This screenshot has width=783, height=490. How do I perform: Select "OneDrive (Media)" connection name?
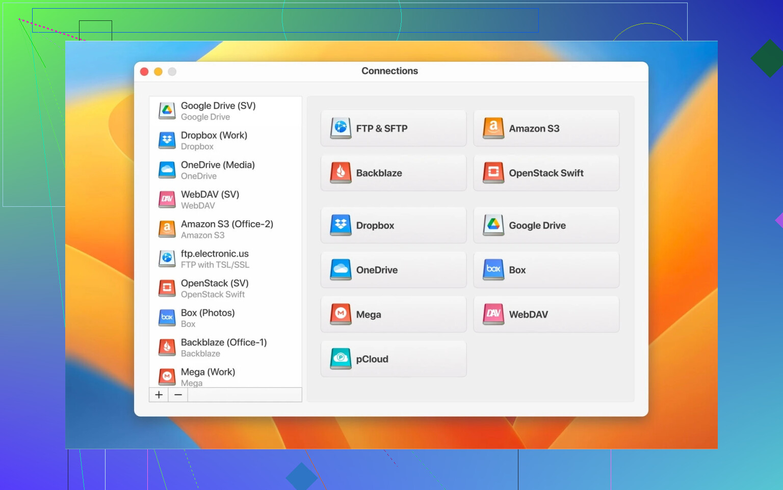pos(218,165)
